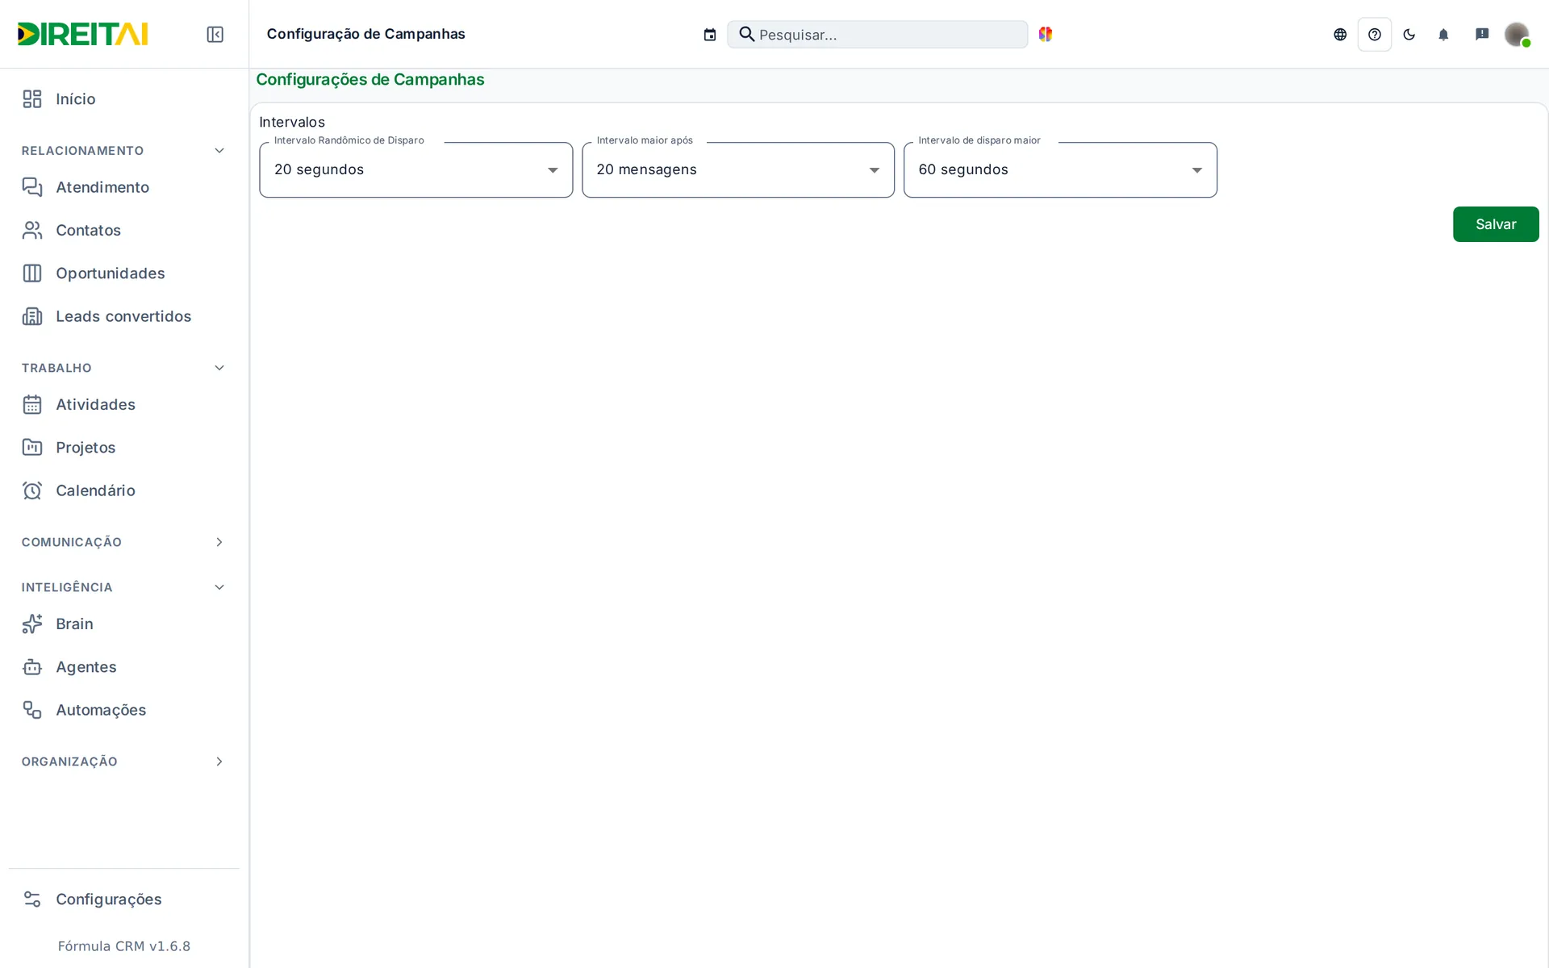Screen dimensions: 1549x968
Task: Toggle dark mode with the moon icon
Action: coord(1409,34)
